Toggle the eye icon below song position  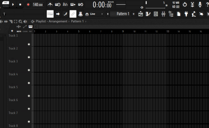click(x=142, y=8)
